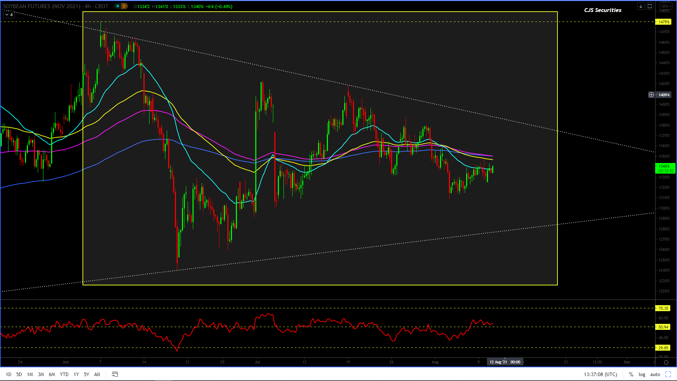
Task: Open the USX currency dropdown
Action: 666,6
